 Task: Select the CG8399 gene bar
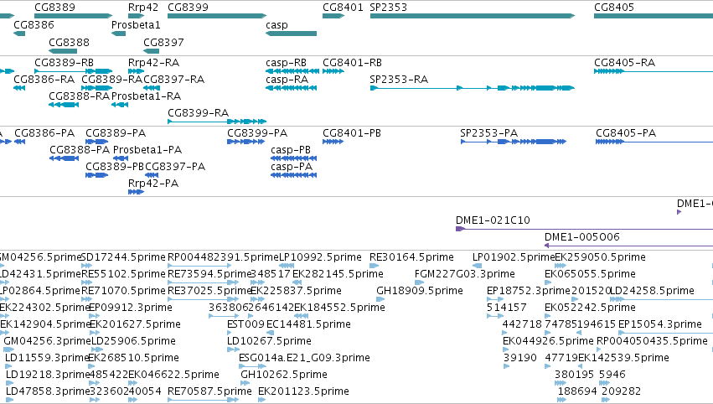[x=217, y=16]
